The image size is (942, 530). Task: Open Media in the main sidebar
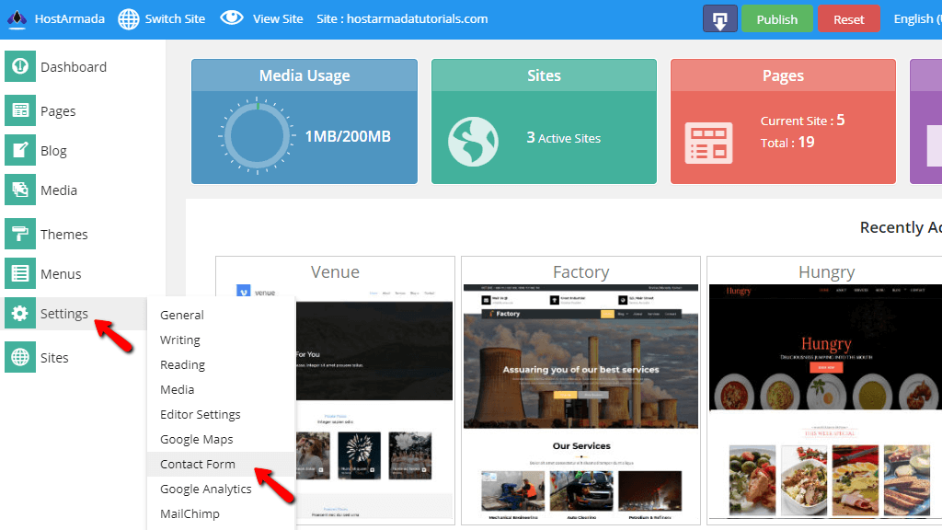coord(58,190)
